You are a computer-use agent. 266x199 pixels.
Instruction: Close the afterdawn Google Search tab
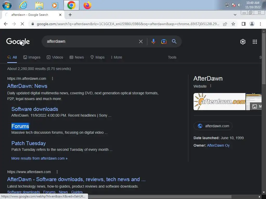click(60, 15)
